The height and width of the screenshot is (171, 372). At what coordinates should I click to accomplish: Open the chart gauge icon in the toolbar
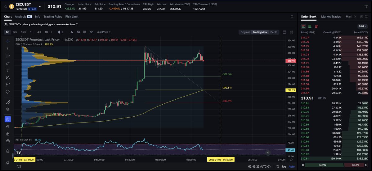(78, 32)
